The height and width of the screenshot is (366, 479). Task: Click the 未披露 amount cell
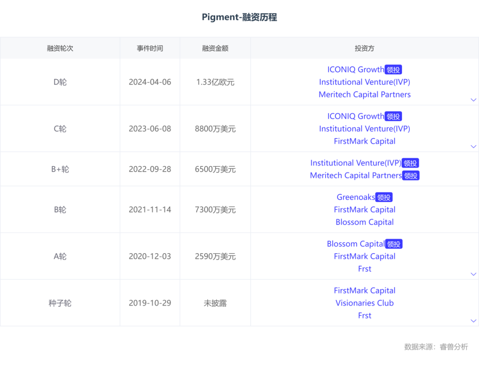coord(215,303)
